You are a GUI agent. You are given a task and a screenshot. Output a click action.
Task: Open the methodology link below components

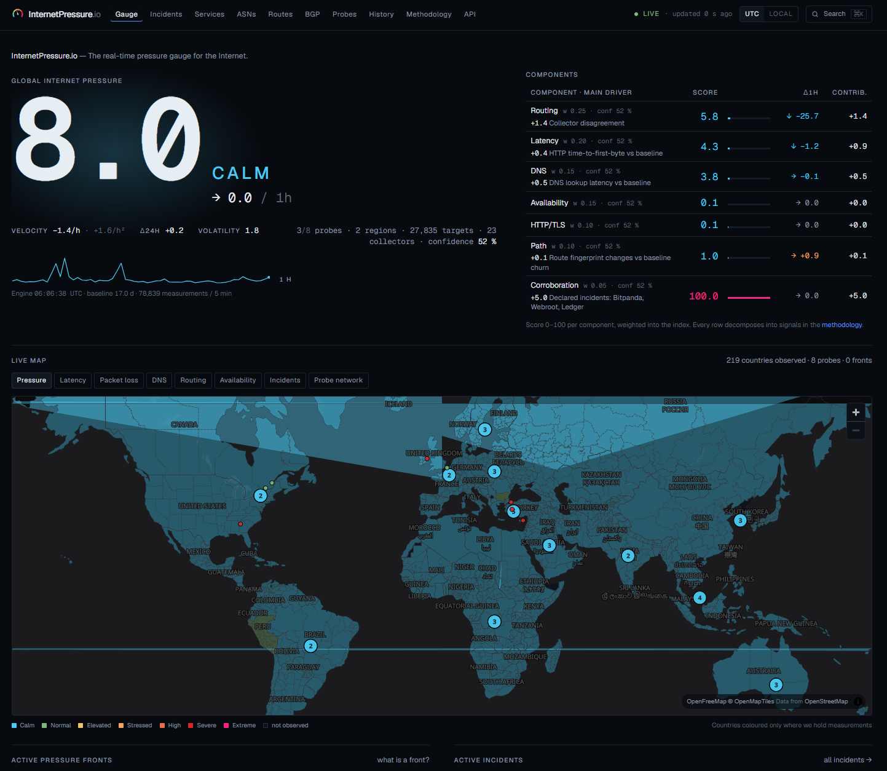[842, 325]
